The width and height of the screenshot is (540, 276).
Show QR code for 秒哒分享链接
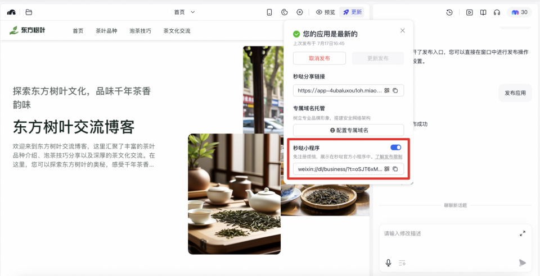(387, 91)
